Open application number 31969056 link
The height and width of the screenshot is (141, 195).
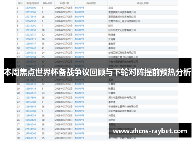[x=30, y=116]
